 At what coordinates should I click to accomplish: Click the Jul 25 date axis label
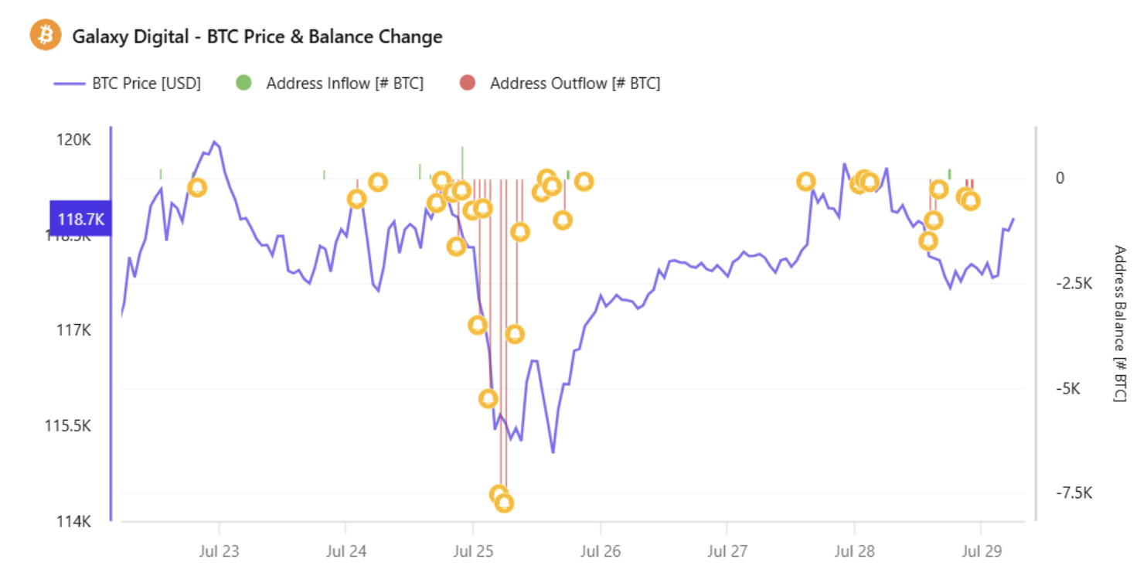tap(471, 551)
